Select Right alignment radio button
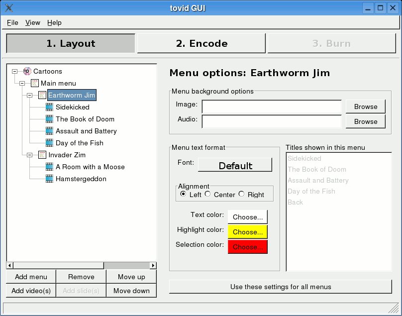402x316 pixels. point(241,194)
